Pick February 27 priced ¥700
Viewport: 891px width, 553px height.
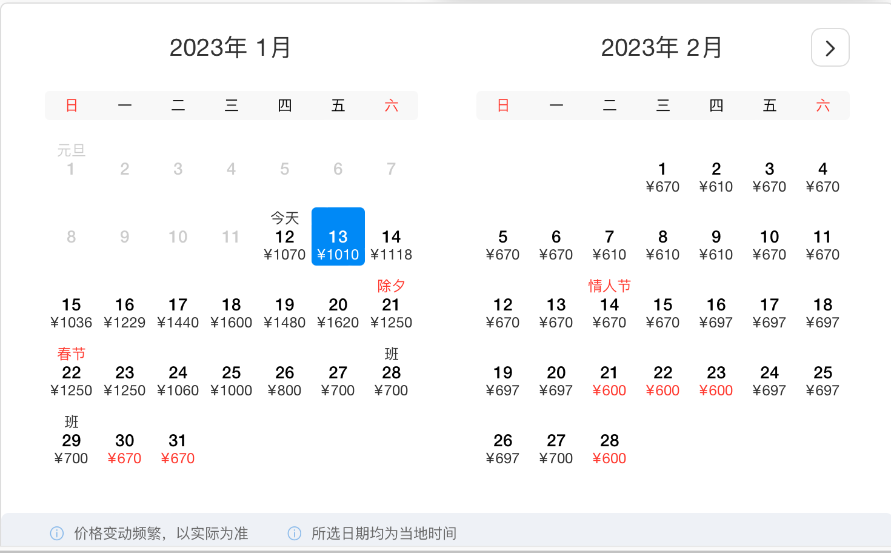point(556,449)
